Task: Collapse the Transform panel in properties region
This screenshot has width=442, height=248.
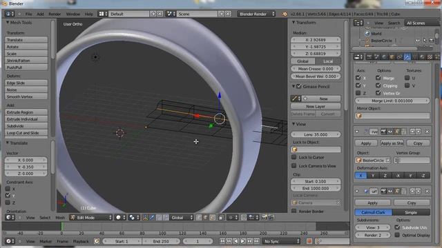Action: (x=294, y=22)
